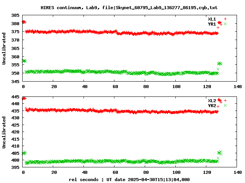Click the 395 y-axis tick label

15,167
